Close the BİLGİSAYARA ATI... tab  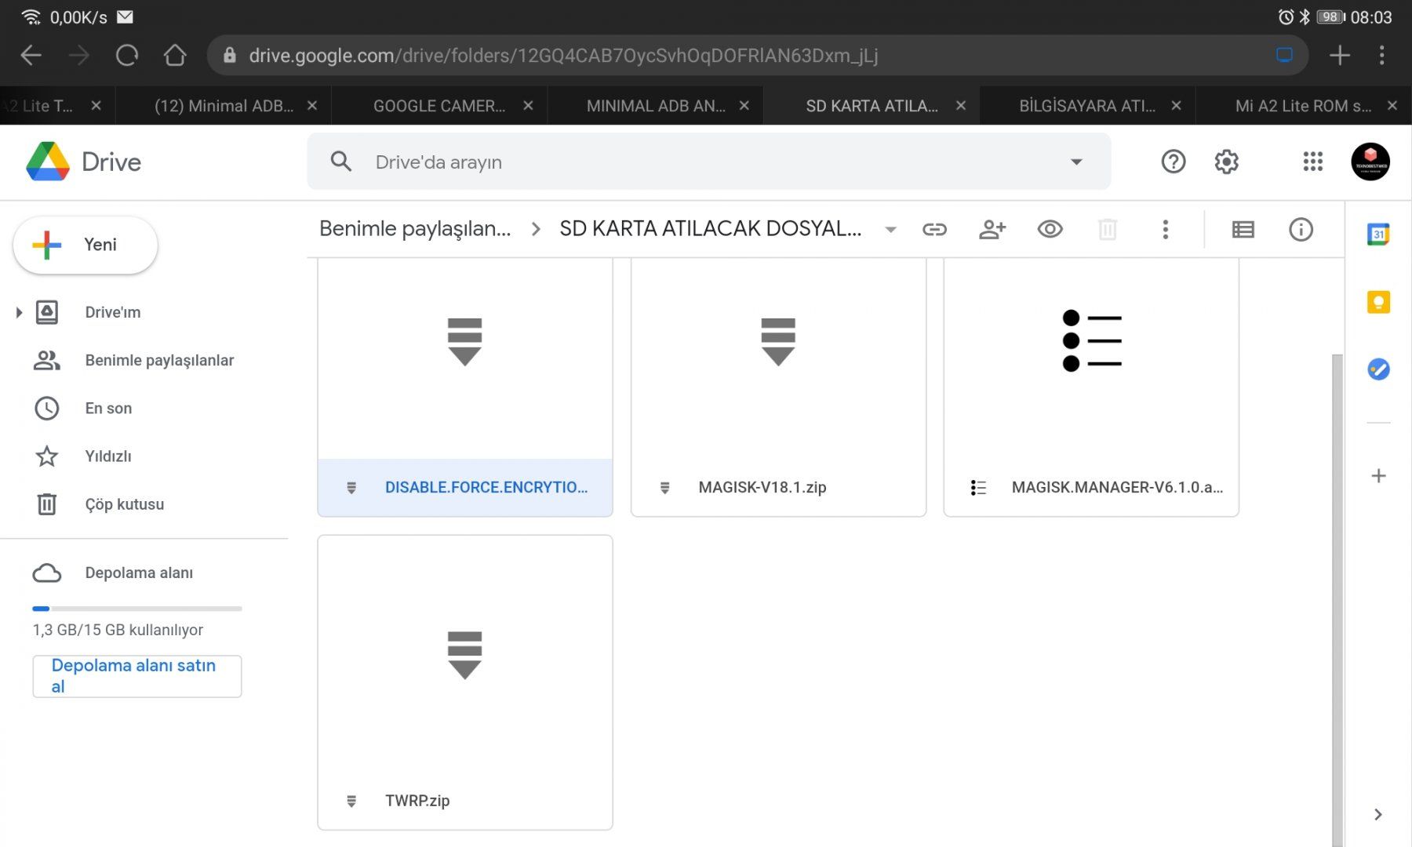(x=1176, y=105)
